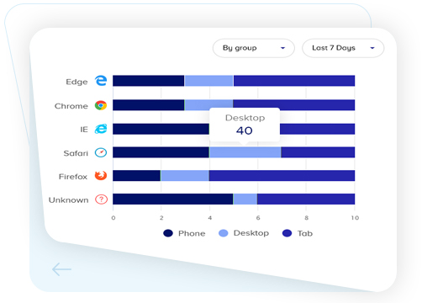This screenshot has width=422, height=303.
Task: Click the IE row label
Action: tap(84, 130)
